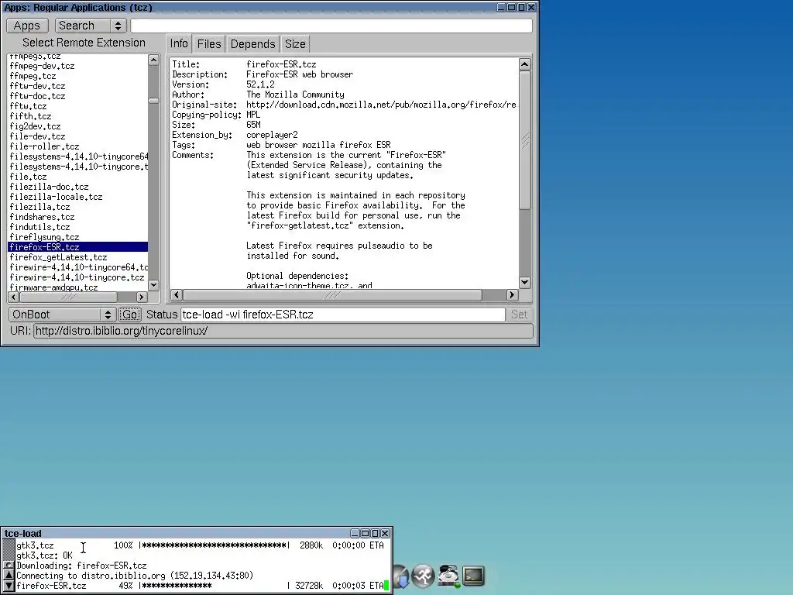
Task: Select firmware-amdgpu.tcz in the list
Action: coord(78,287)
